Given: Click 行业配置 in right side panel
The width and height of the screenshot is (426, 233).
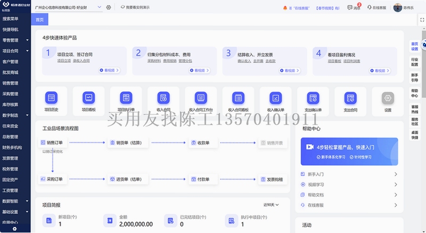Looking at the screenshot, I should tap(415, 62).
